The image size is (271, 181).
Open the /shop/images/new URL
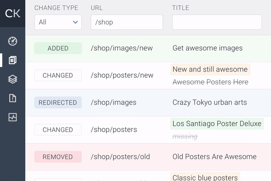coord(121,48)
